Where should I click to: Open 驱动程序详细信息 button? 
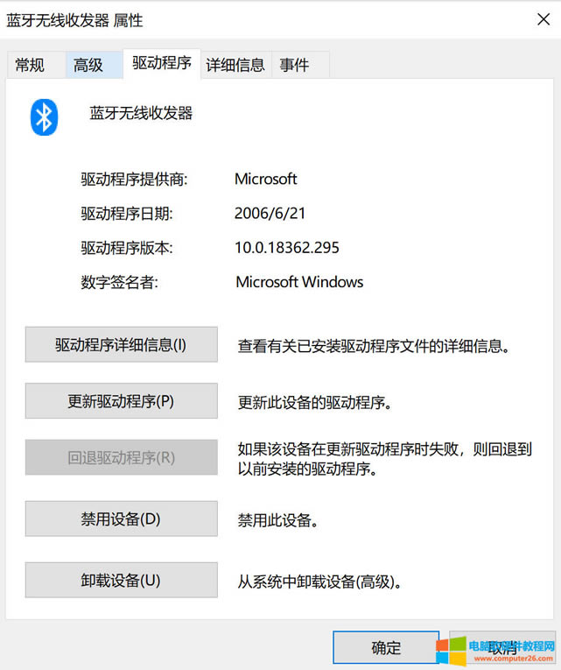[x=121, y=344]
